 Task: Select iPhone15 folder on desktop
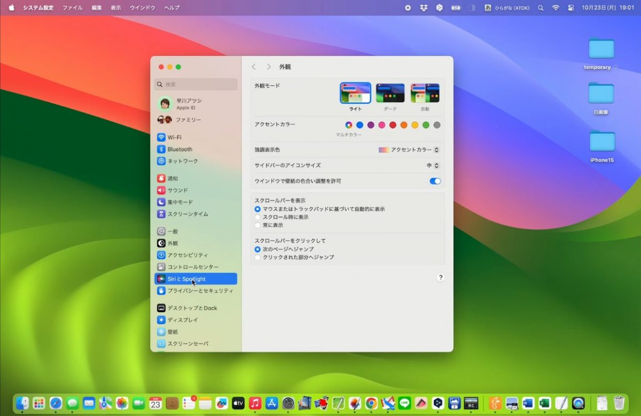click(x=602, y=147)
